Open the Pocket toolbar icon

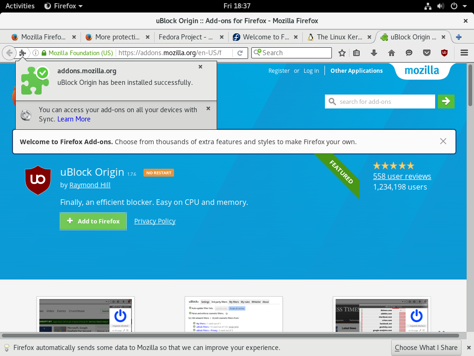point(426,53)
